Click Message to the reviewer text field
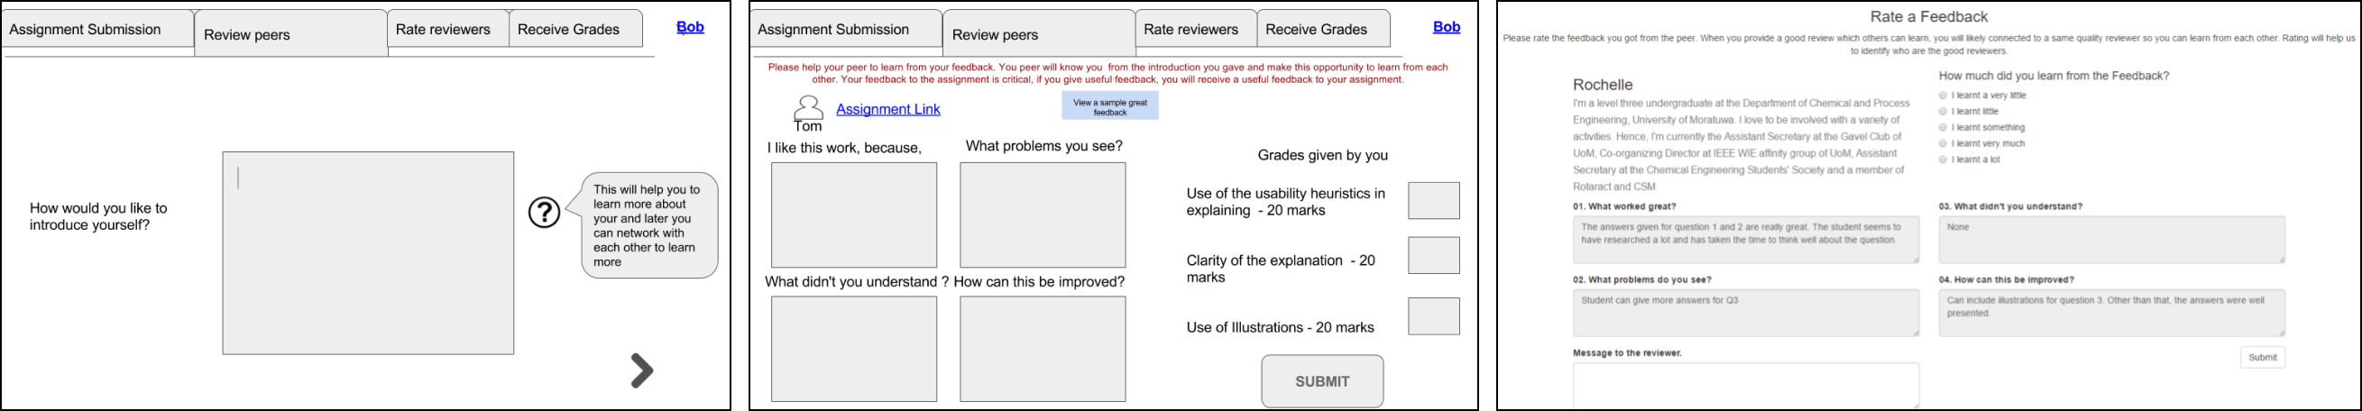 [1745, 385]
